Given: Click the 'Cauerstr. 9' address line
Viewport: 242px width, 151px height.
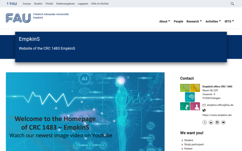Looking at the screenshot, I should click(209, 94).
